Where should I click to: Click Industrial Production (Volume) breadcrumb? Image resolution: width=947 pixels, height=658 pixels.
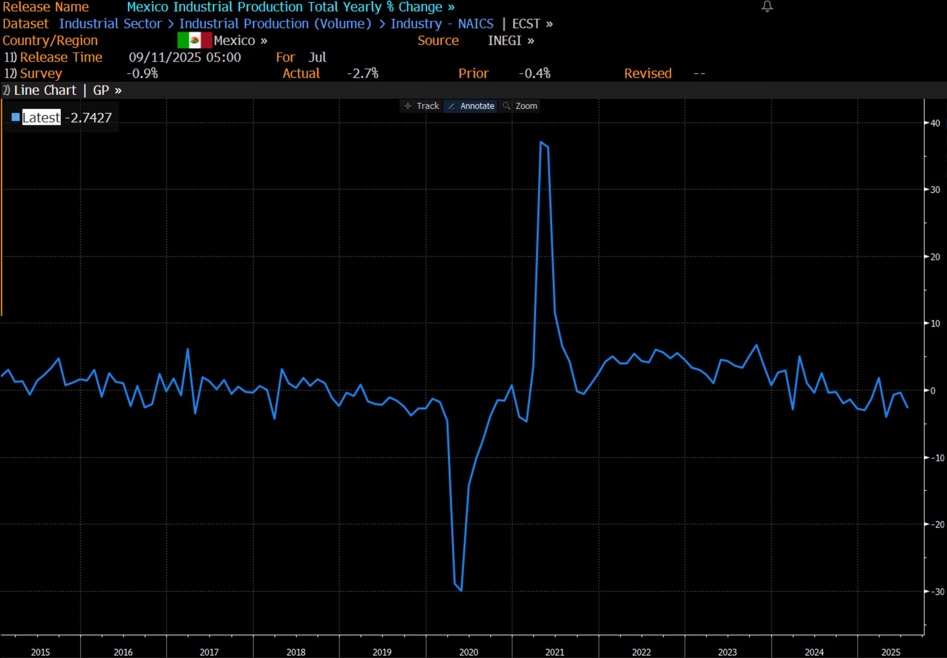pyautogui.click(x=275, y=24)
